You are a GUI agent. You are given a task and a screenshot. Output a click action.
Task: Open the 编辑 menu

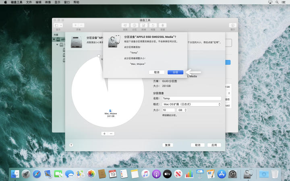pyautogui.click(x=39, y=2)
